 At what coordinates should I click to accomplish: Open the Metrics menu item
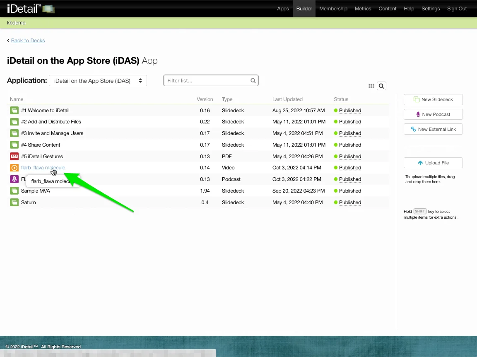click(x=363, y=9)
